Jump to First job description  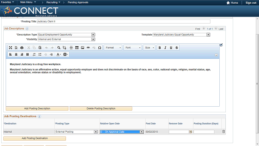pos(198,29)
